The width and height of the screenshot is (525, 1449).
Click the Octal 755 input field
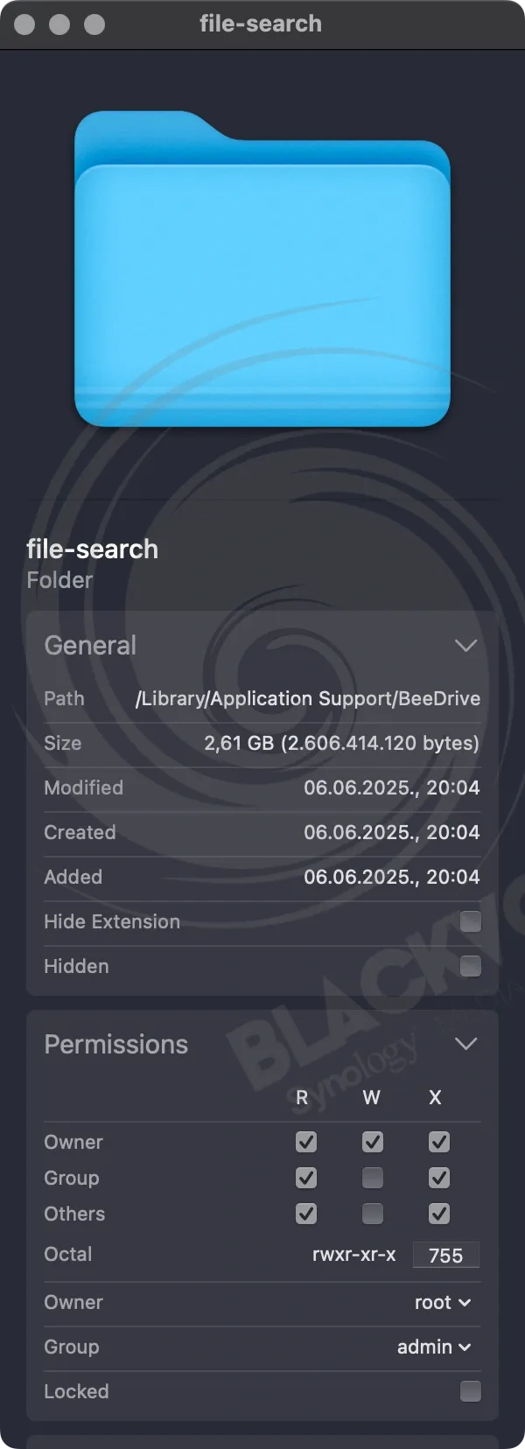pyautogui.click(x=446, y=1255)
